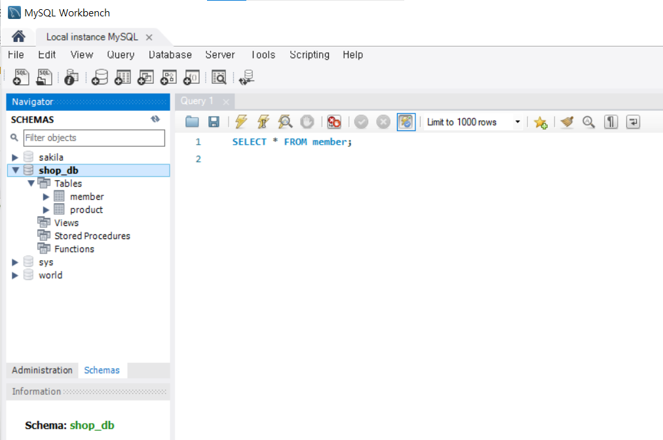Viewport: 663px width, 440px height.
Task: Expand the world schema
Action: click(15, 275)
